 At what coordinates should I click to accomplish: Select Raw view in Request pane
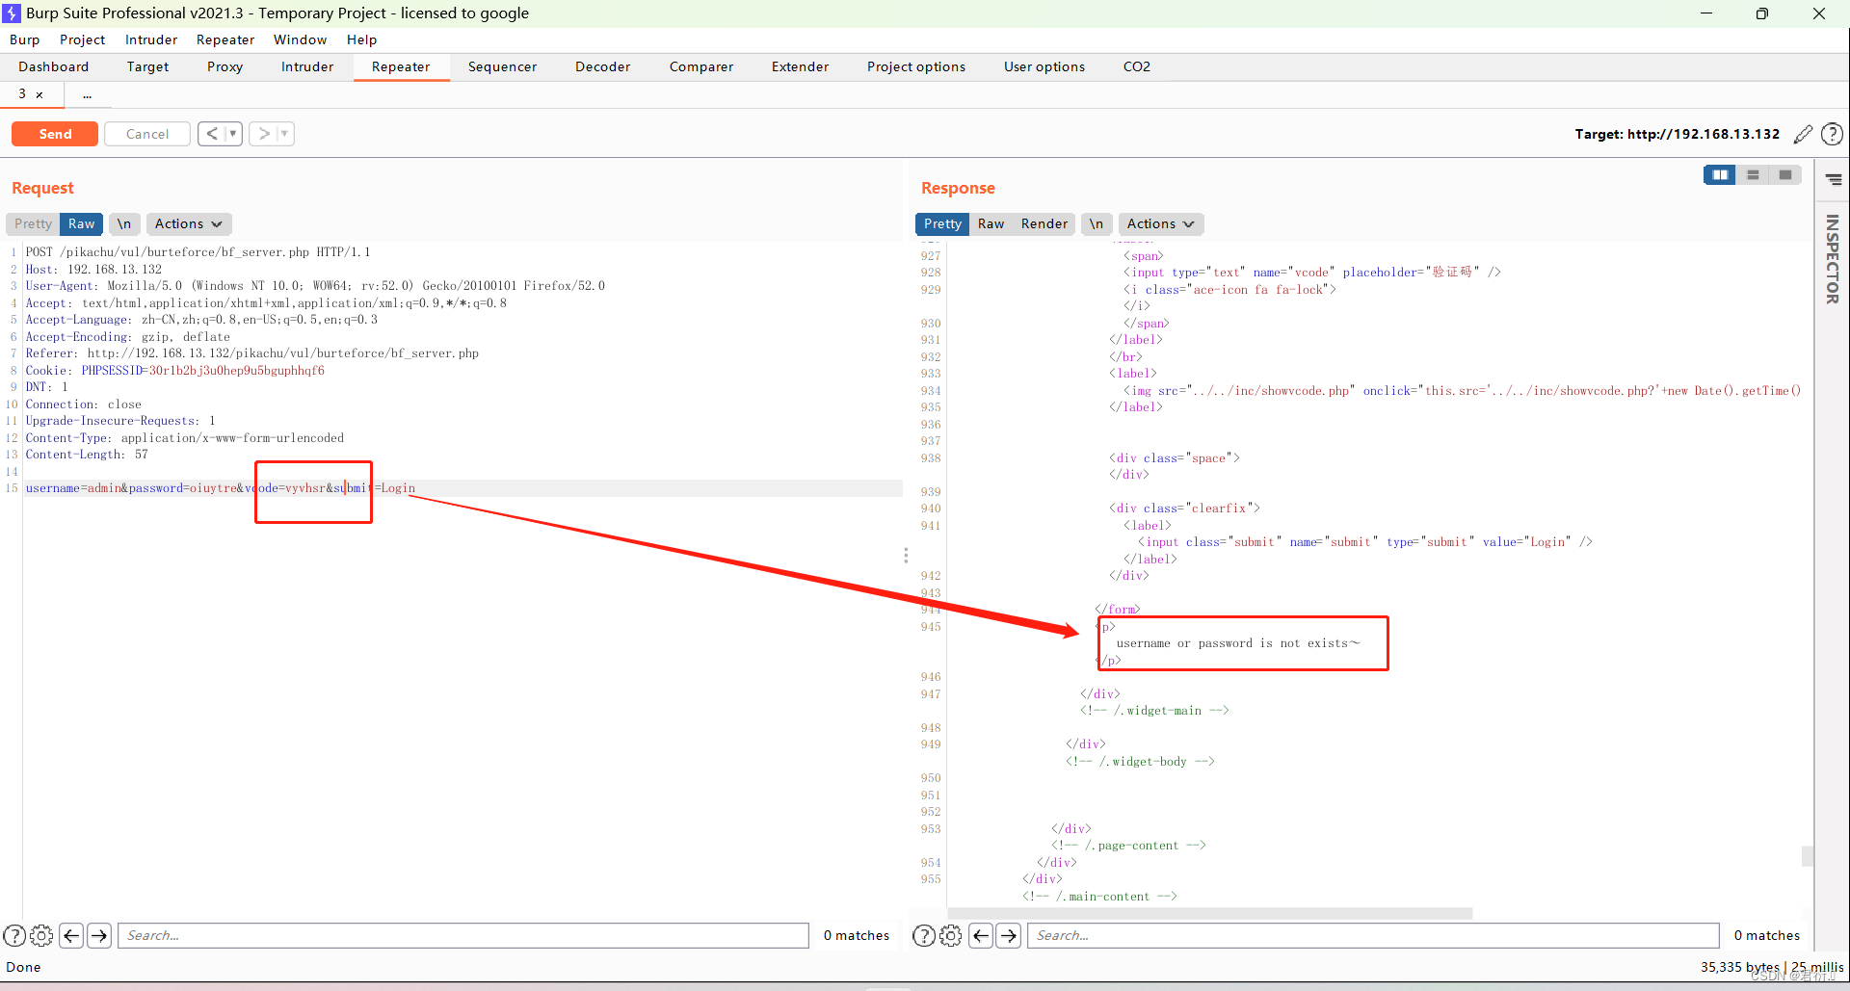82,223
